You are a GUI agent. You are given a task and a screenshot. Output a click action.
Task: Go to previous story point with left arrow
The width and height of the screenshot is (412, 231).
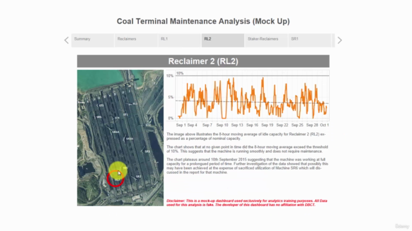tap(66, 40)
